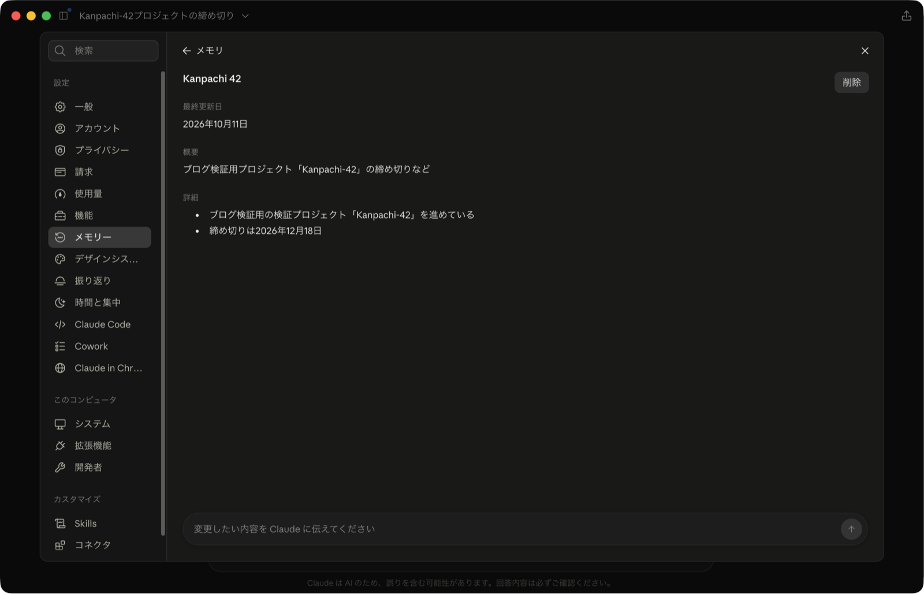The height and width of the screenshot is (594, 924).
Task: Open the Cowork settings section
Action: pyautogui.click(x=100, y=346)
